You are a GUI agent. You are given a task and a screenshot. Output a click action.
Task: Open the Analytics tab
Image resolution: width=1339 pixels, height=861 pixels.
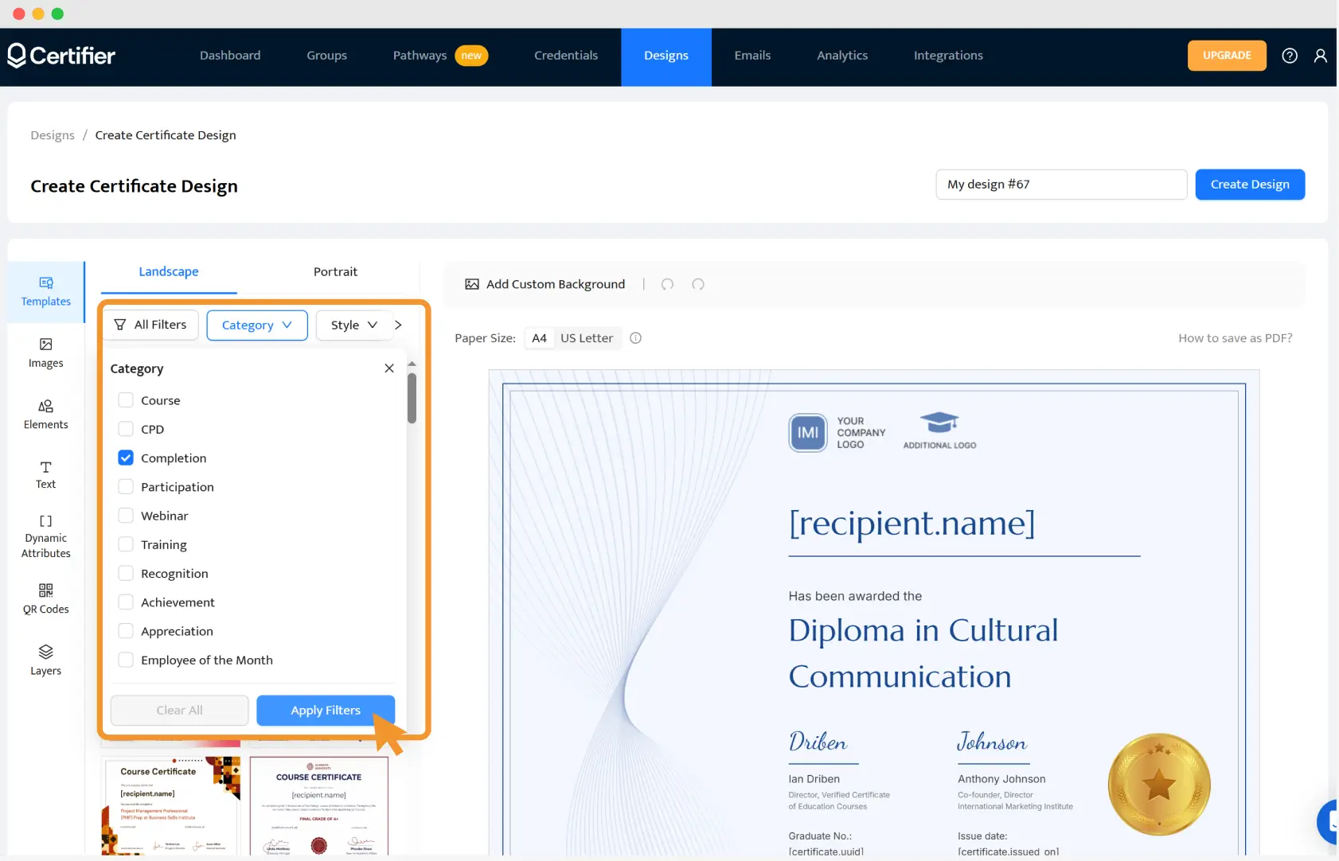(x=842, y=56)
